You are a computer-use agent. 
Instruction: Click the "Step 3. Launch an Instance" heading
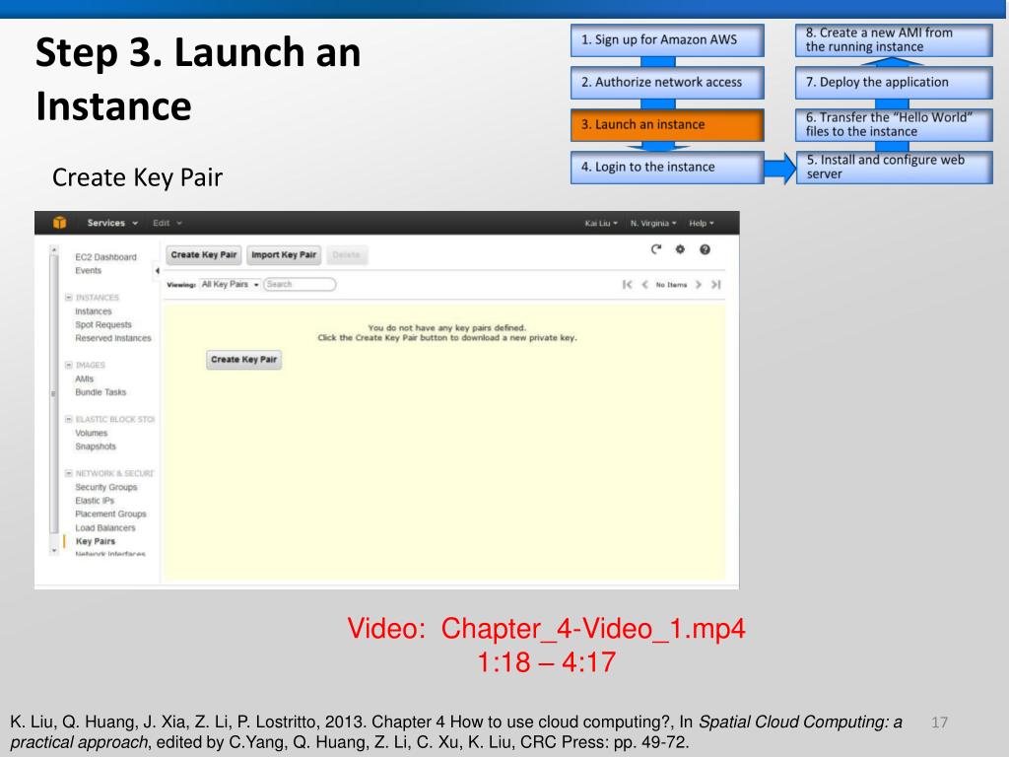[x=198, y=79]
